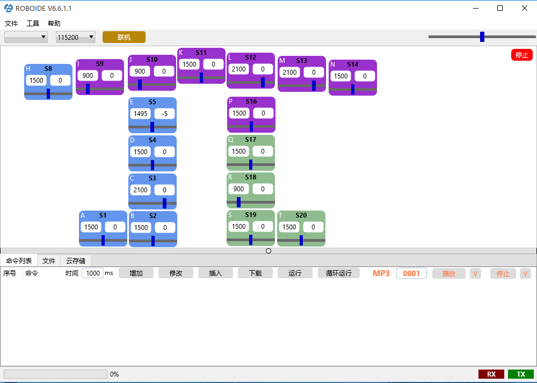Viewport: 537px width, 383px height.
Task: Open the 115200 baud rate dropdown
Action: pyautogui.click(x=76, y=37)
